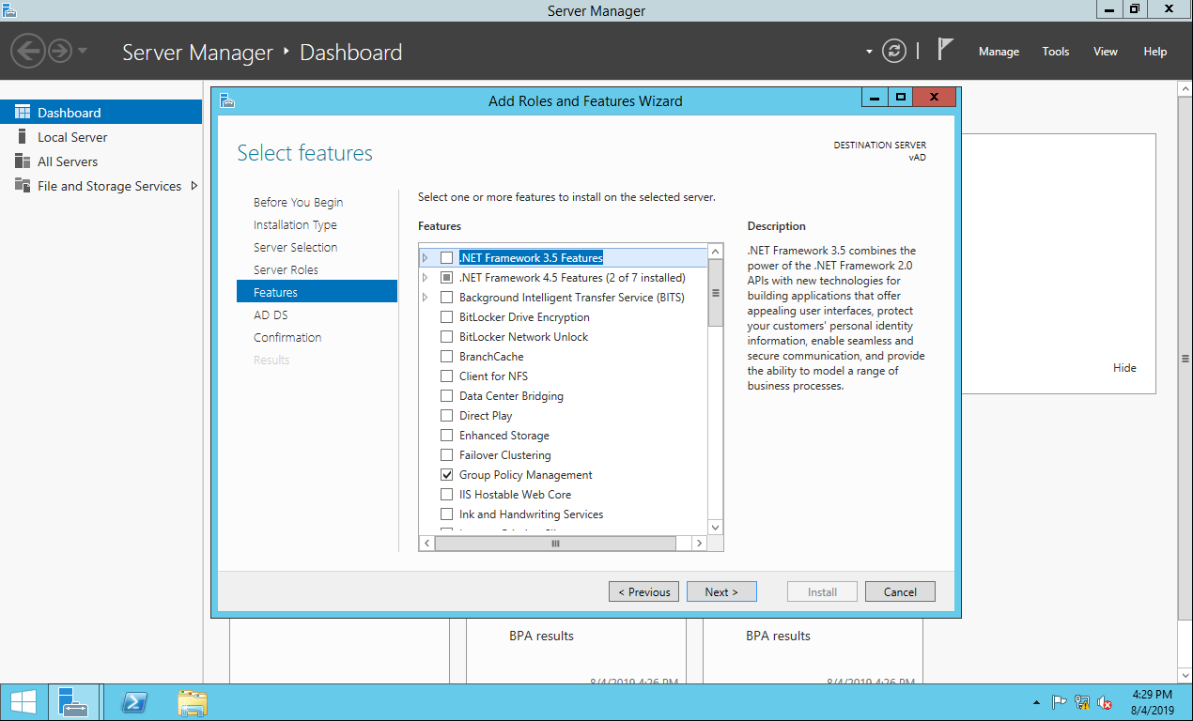Expand the .NET Framework 4.5 Features node

point(425,278)
